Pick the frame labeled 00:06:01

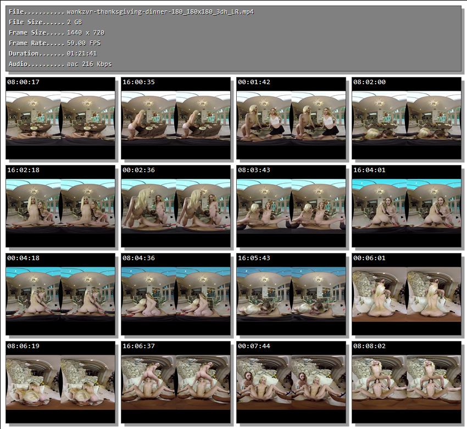pyautogui.click(x=407, y=294)
